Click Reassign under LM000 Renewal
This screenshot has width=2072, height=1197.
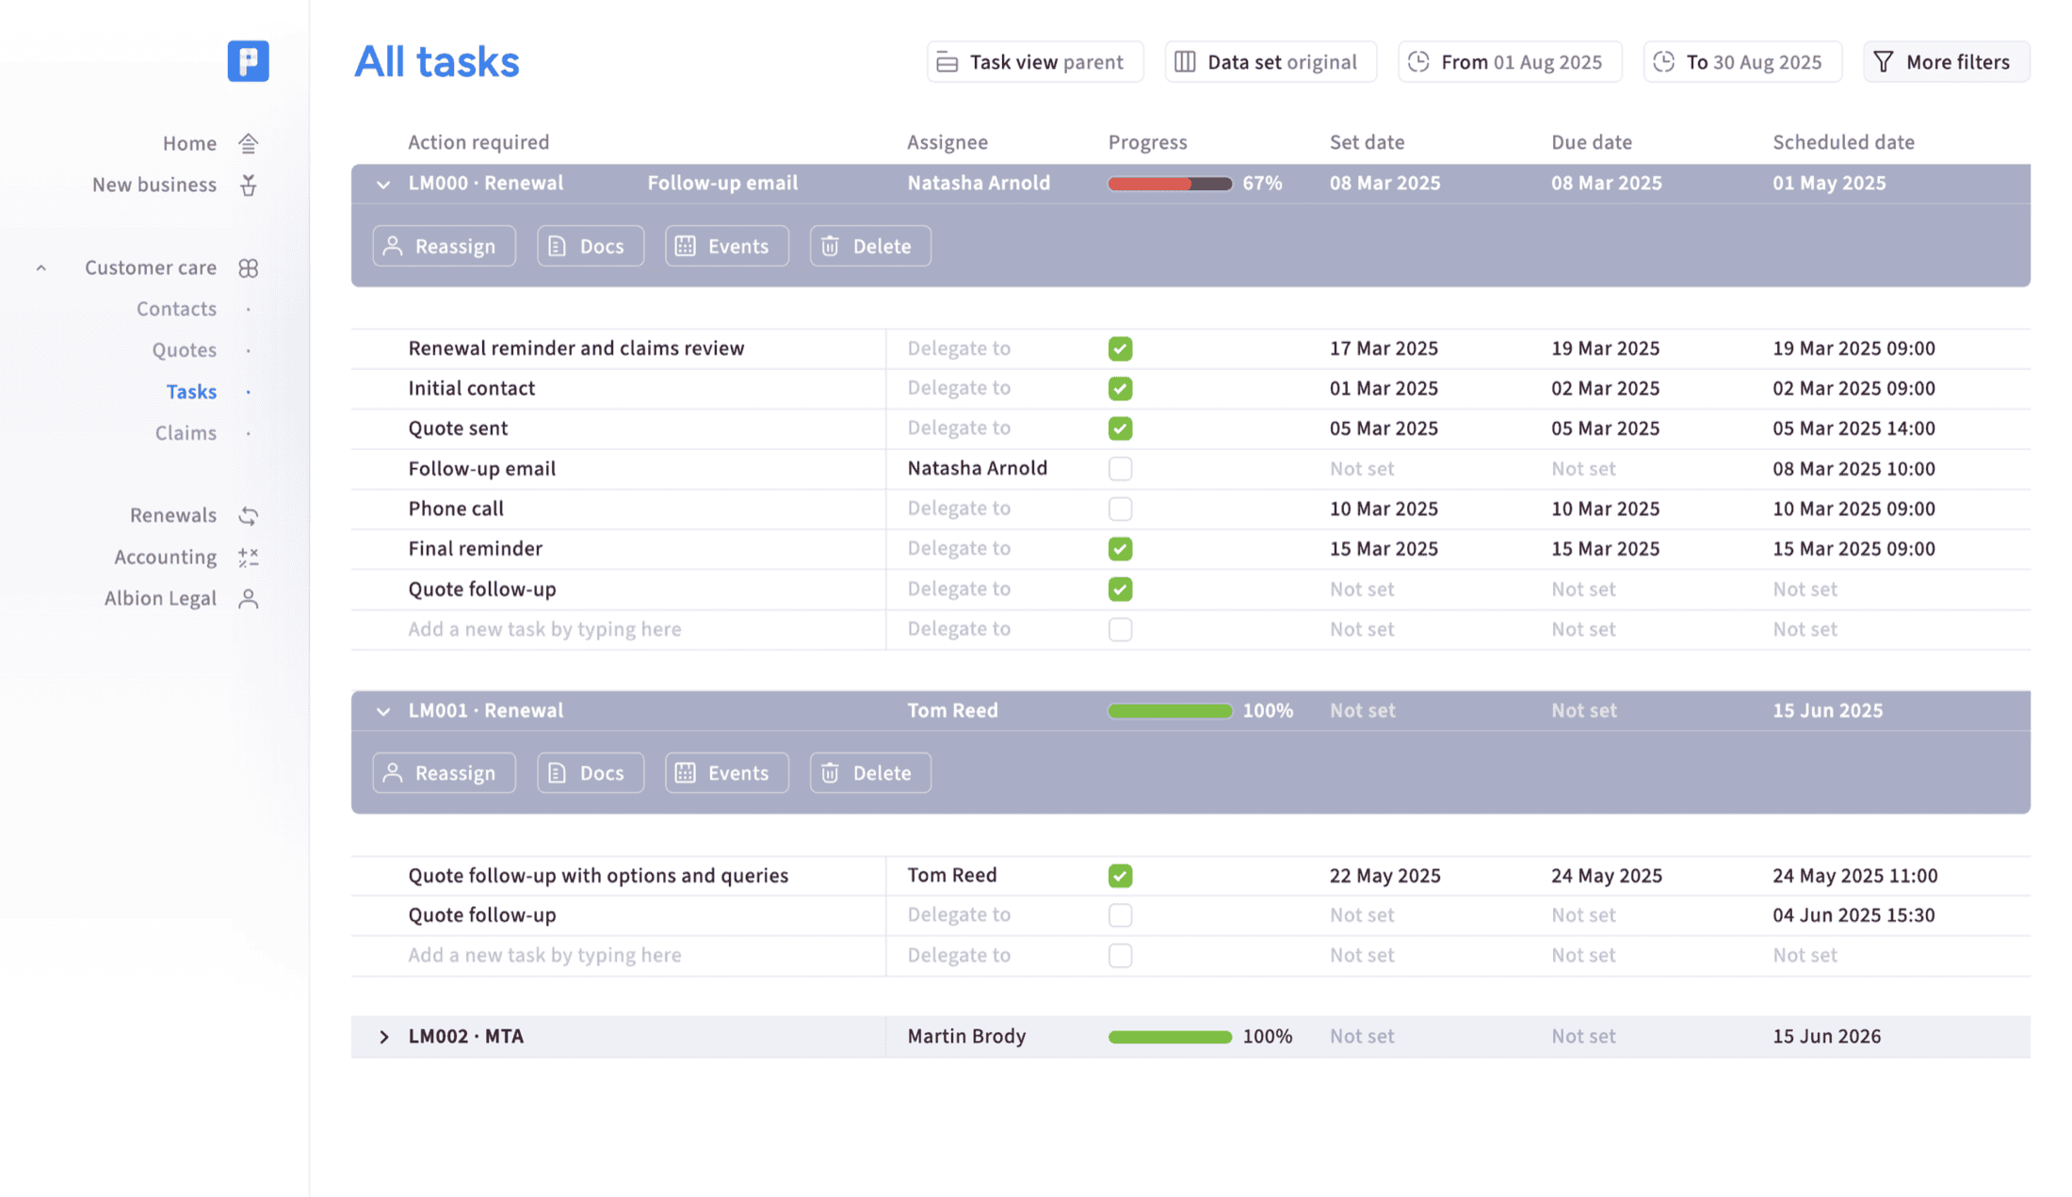pyautogui.click(x=444, y=246)
